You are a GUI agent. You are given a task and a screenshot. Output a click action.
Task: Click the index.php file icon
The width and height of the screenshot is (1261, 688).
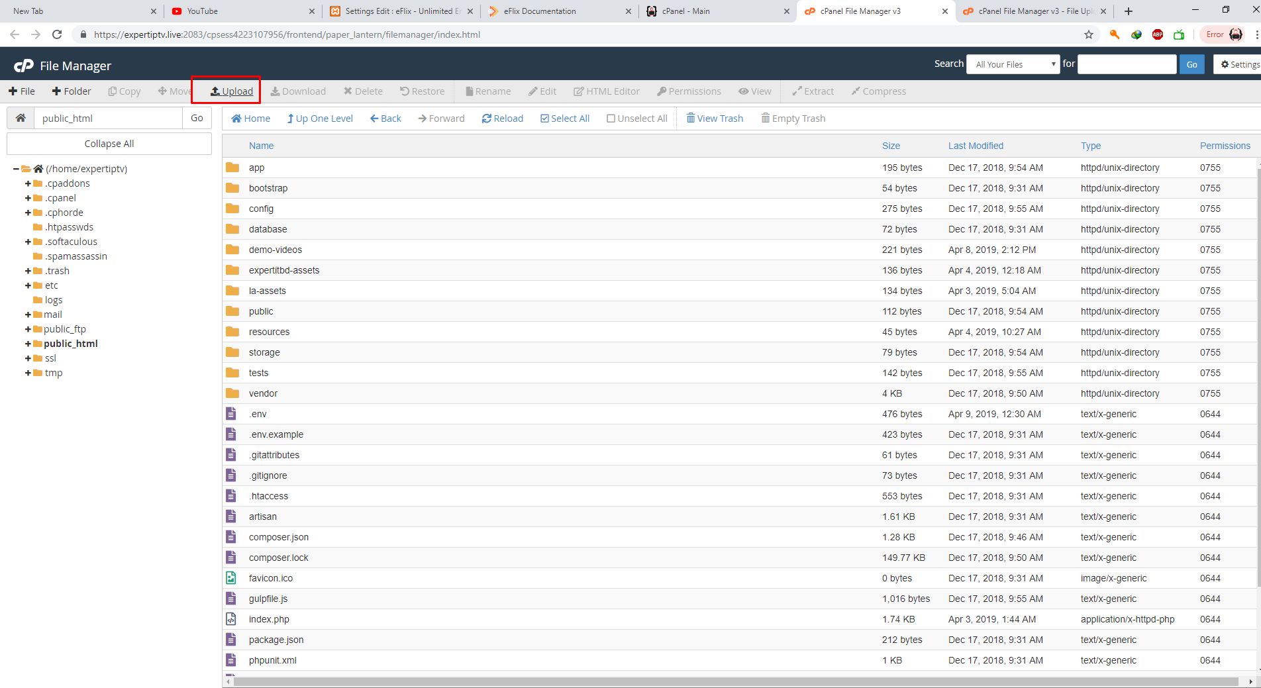point(231,619)
